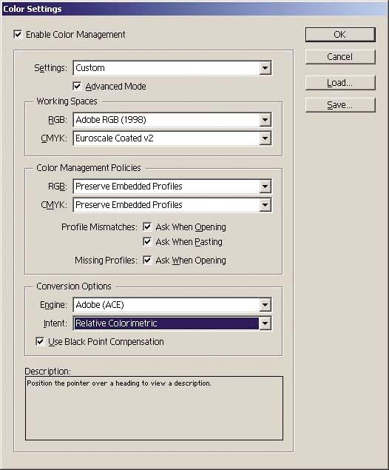389x470 pixels.
Task: Click the Load... button
Action: (340, 83)
